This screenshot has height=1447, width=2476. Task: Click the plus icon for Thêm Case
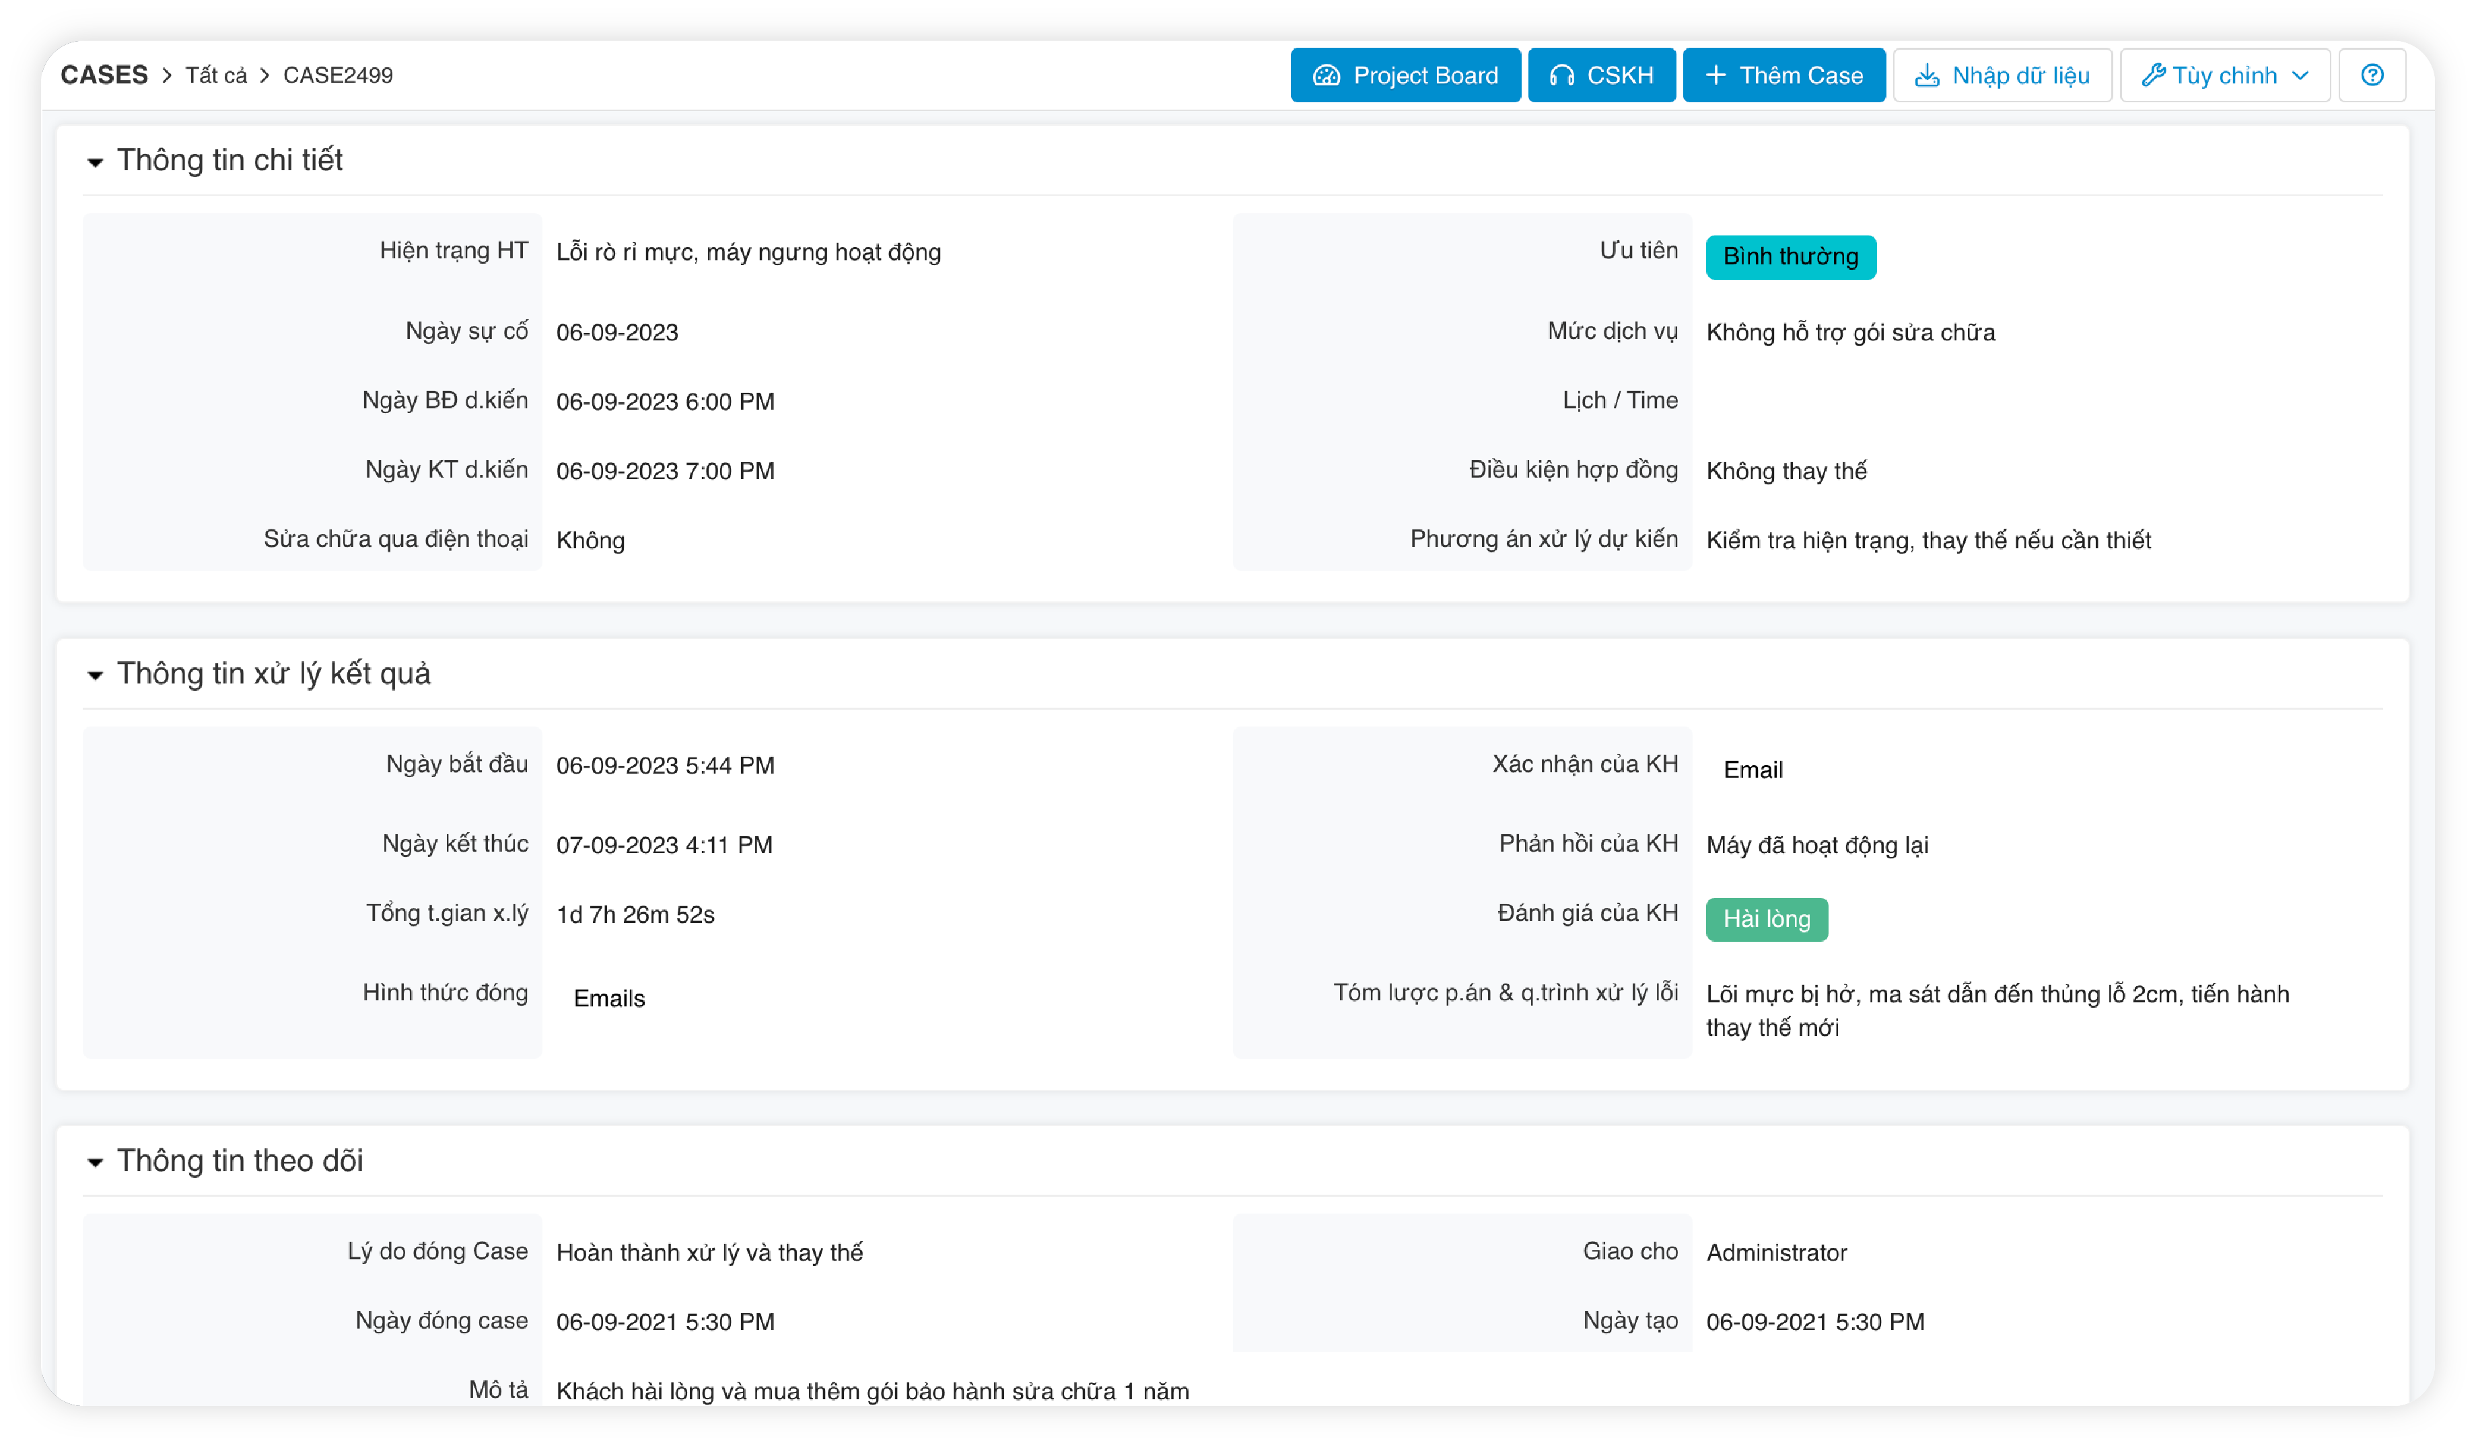tap(1715, 75)
